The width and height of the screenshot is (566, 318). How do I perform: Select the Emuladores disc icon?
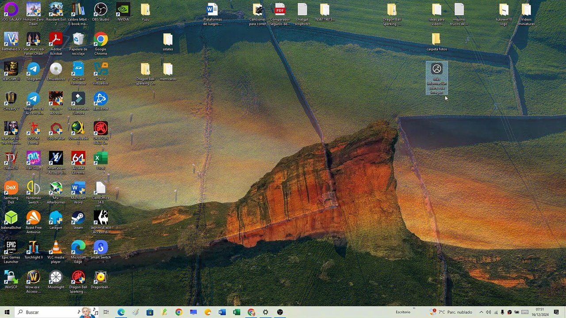click(x=56, y=72)
